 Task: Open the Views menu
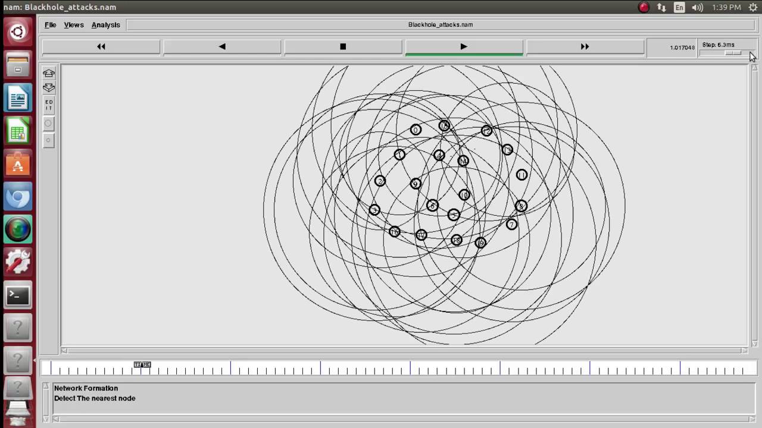tap(74, 25)
